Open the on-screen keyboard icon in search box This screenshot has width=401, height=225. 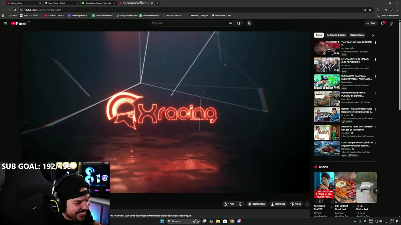(x=230, y=23)
